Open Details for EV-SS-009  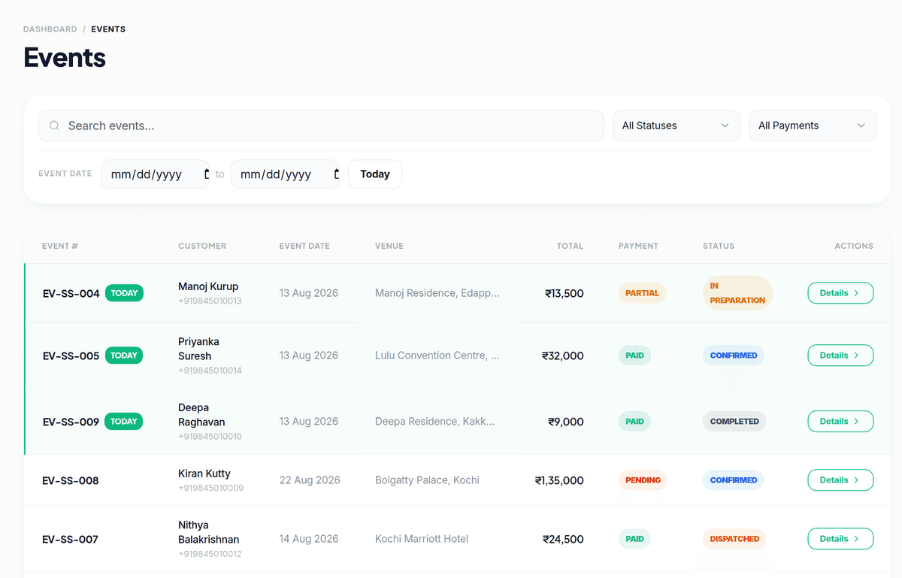840,422
